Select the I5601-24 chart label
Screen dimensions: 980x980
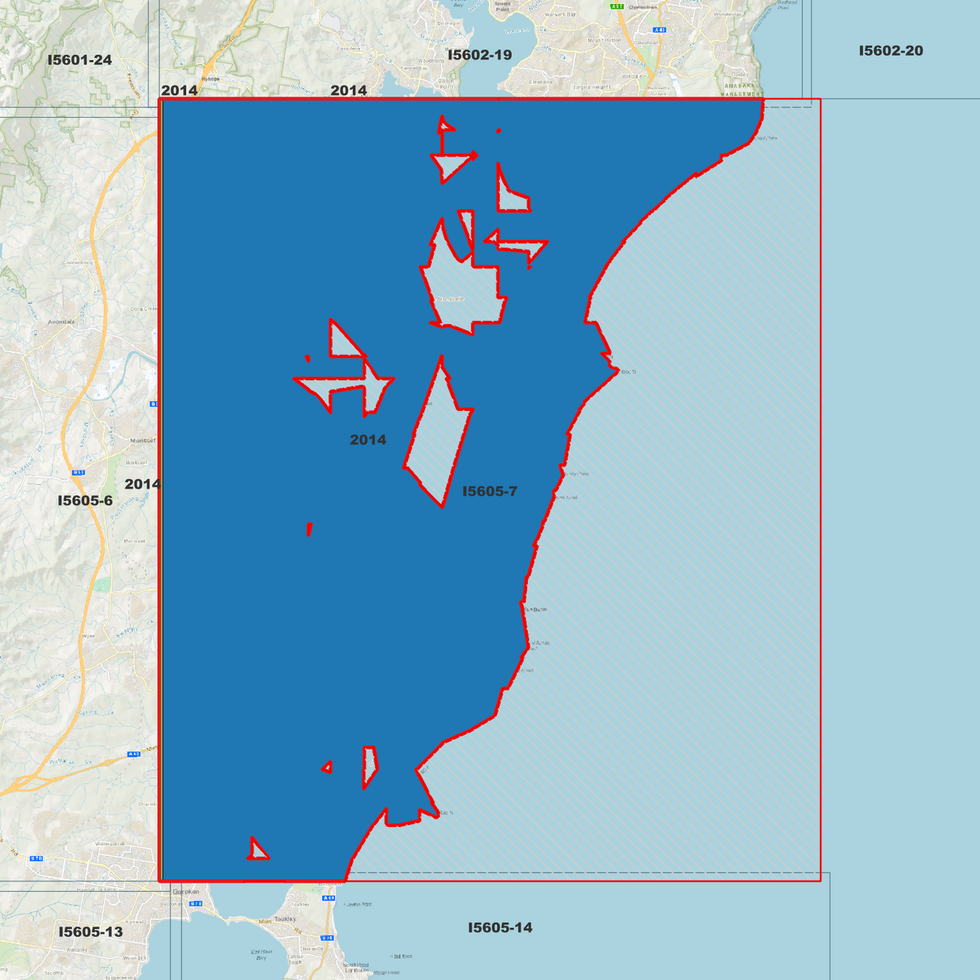(x=79, y=60)
